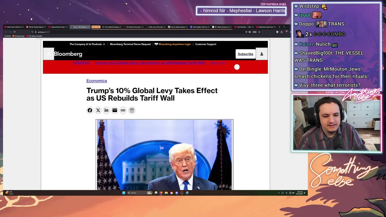Open the Windows Start menu
This screenshot has width=386, height=217.
pyautogui.click(x=124, y=193)
